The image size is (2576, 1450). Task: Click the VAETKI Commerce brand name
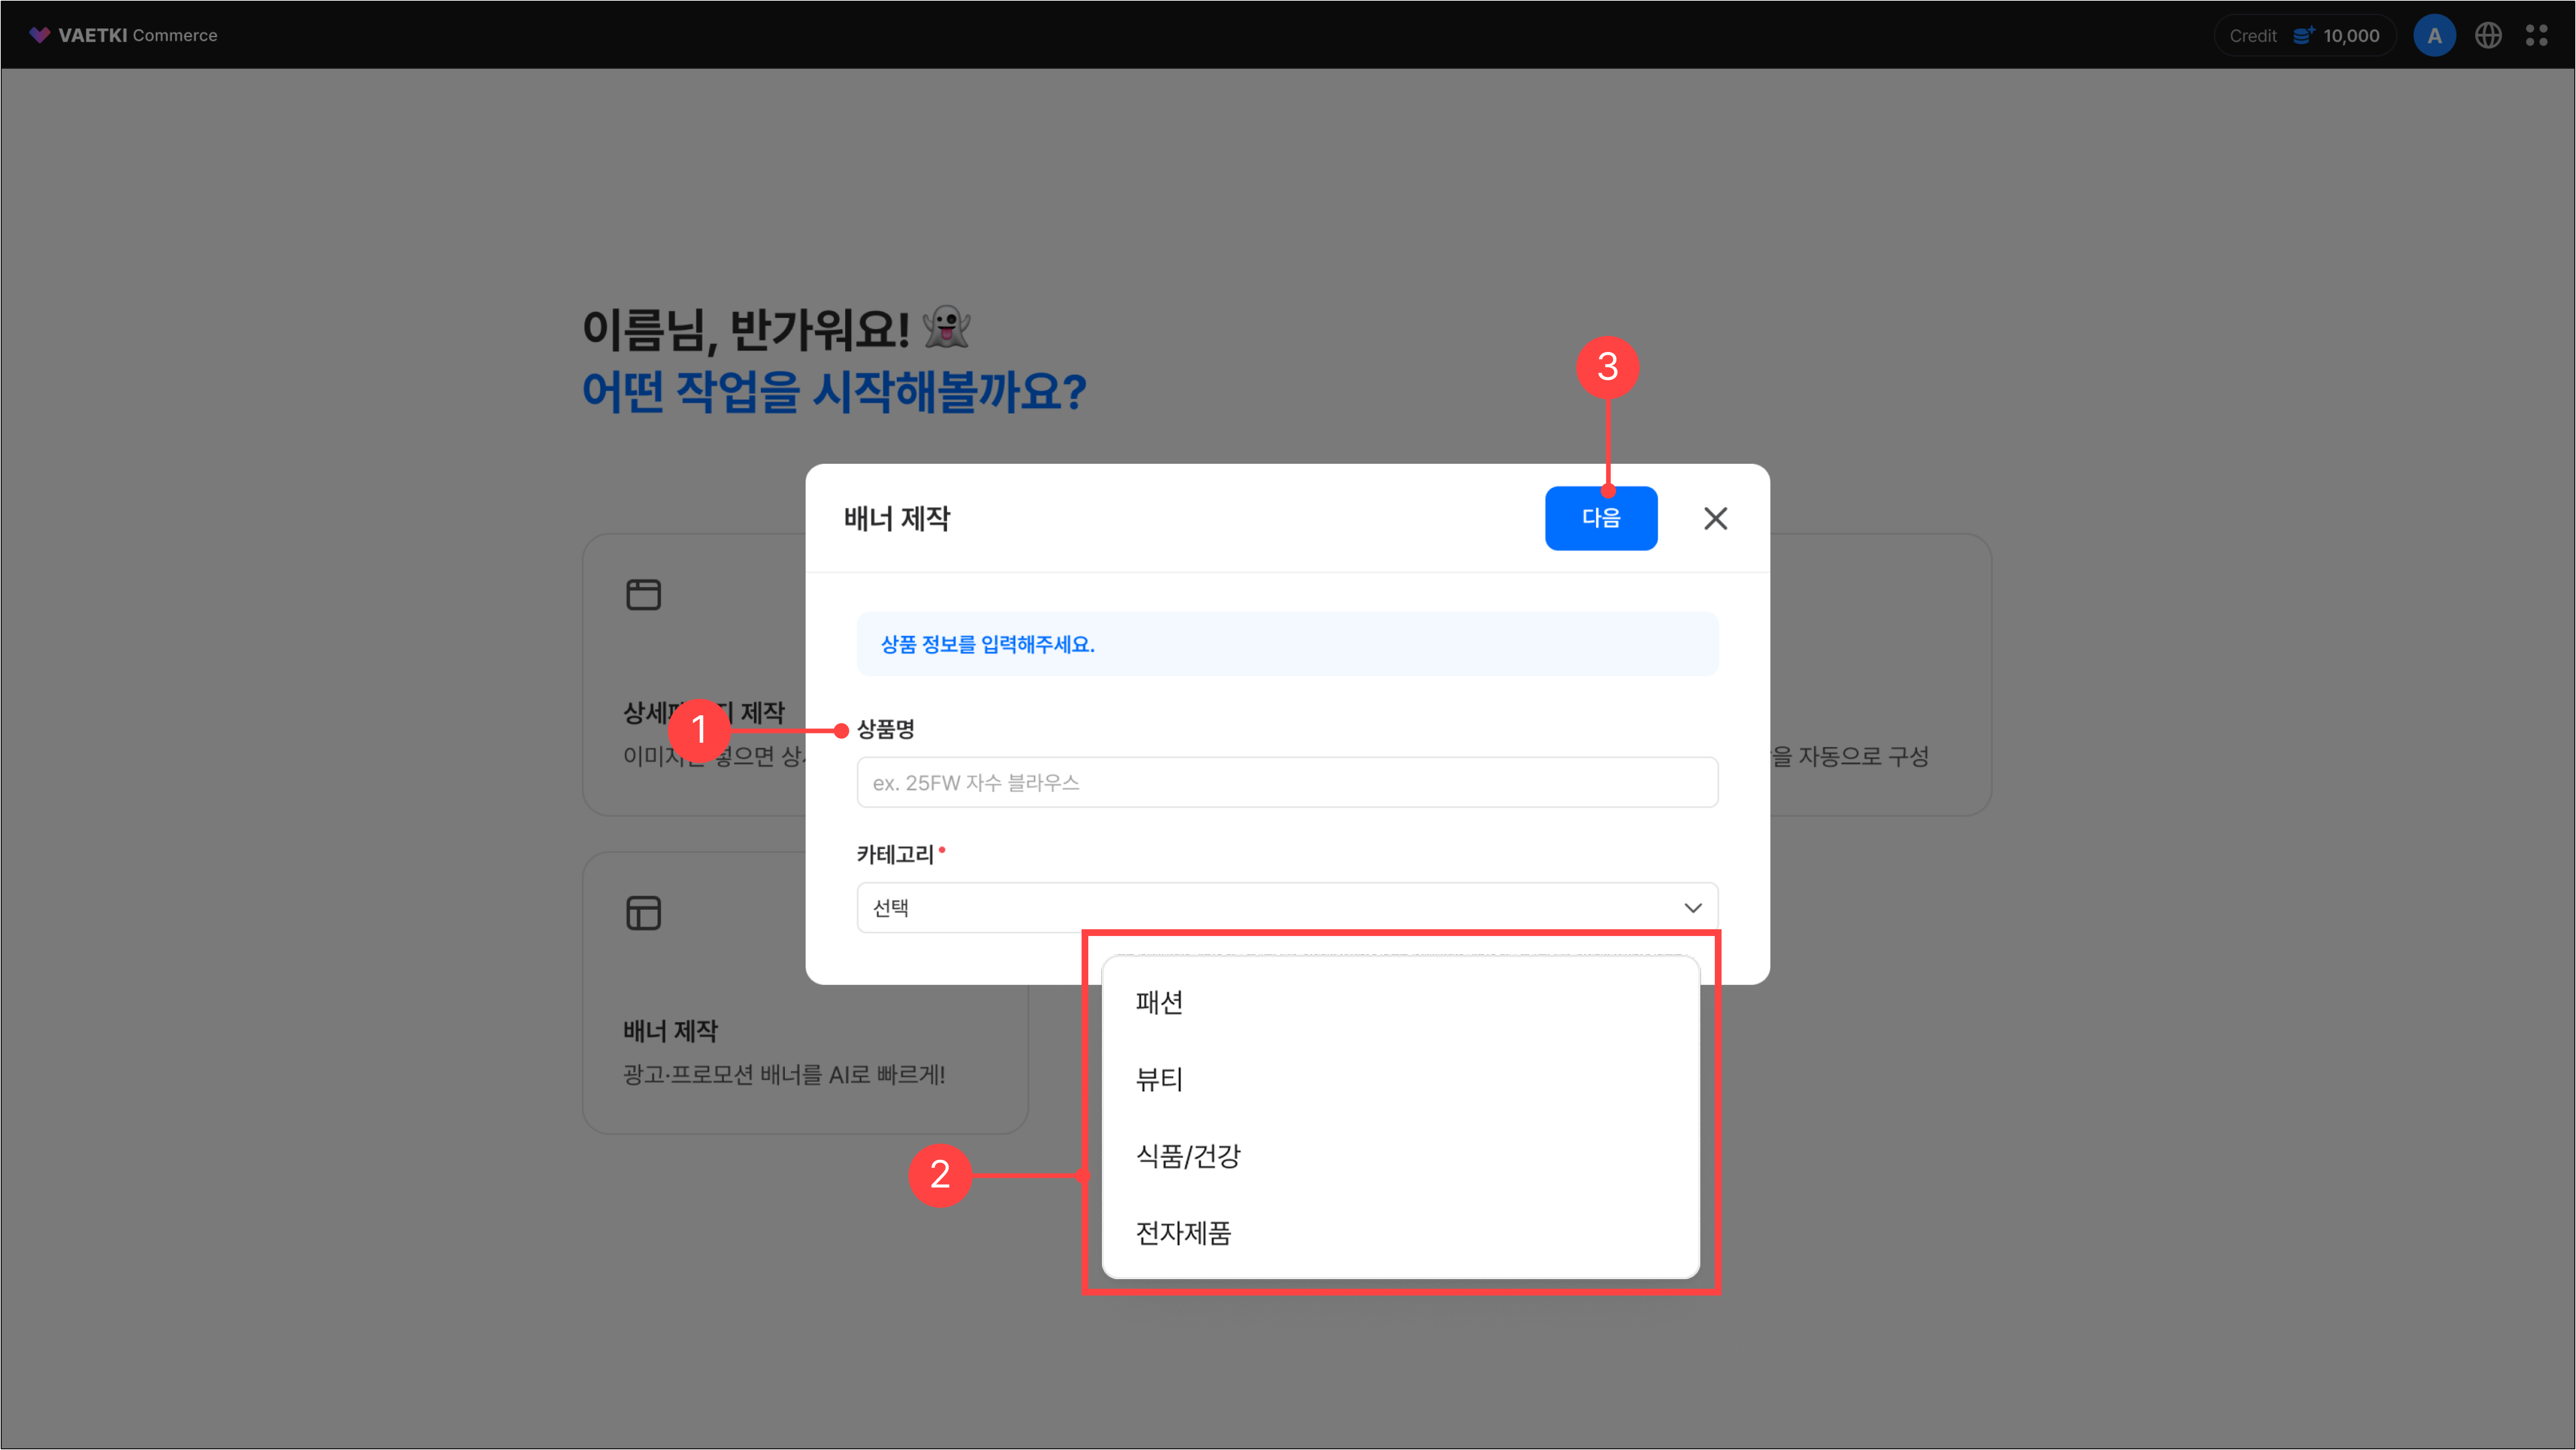point(137,35)
